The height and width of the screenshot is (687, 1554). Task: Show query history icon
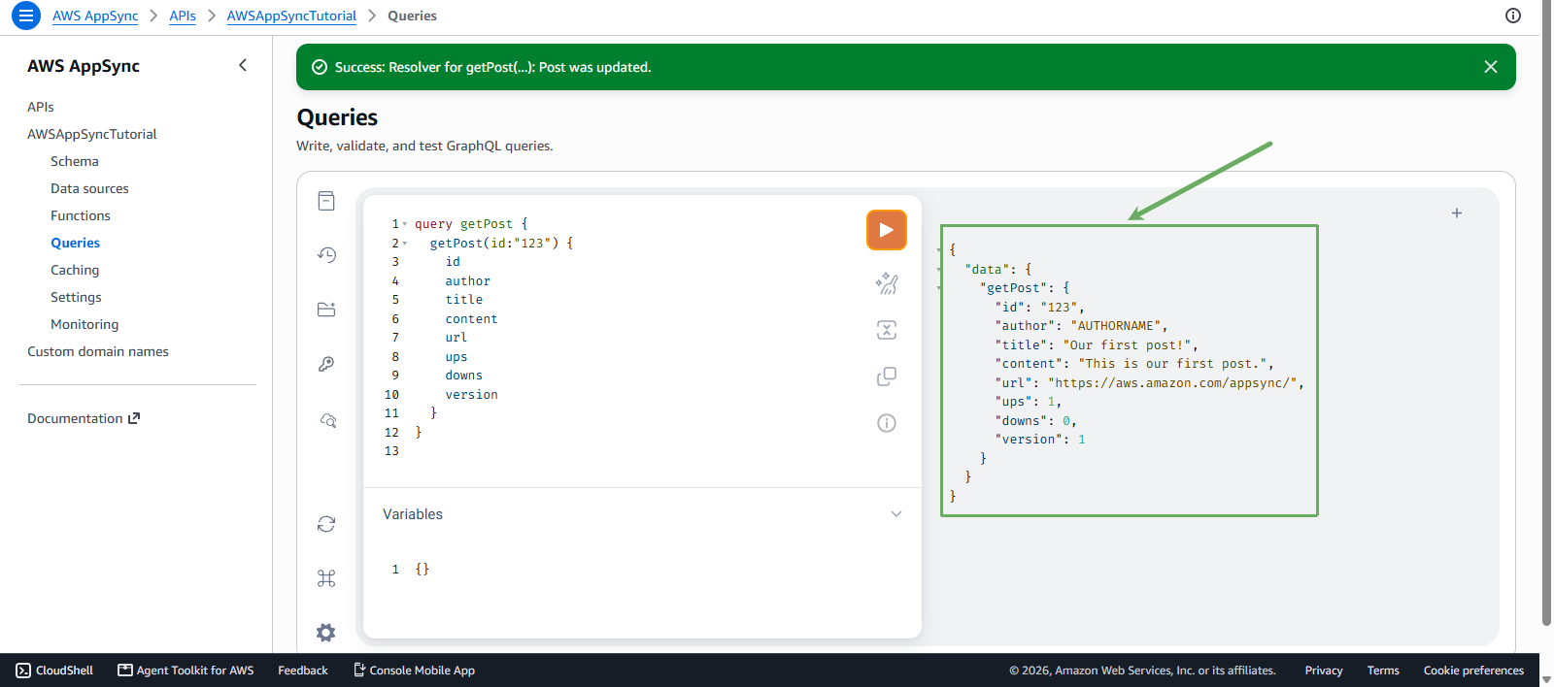click(326, 255)
